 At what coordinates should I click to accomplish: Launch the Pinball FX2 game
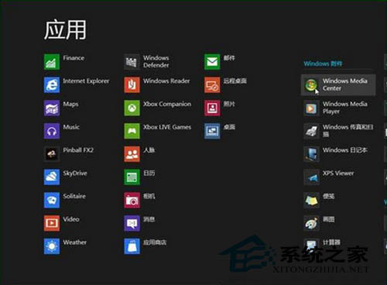[69, 154]
